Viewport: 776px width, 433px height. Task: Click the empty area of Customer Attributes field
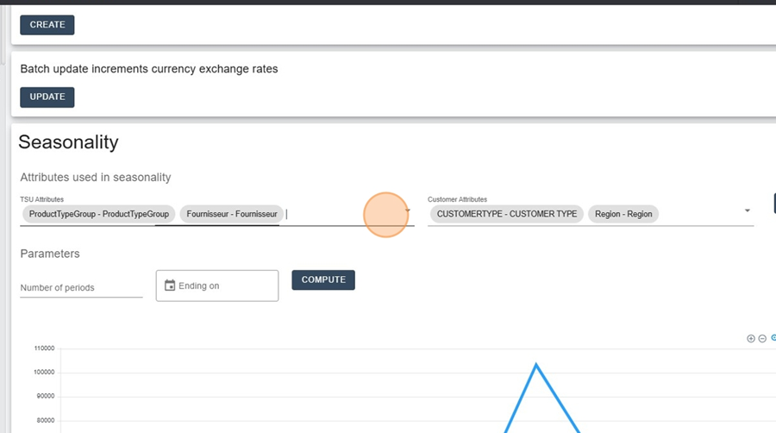click(700, 214)
